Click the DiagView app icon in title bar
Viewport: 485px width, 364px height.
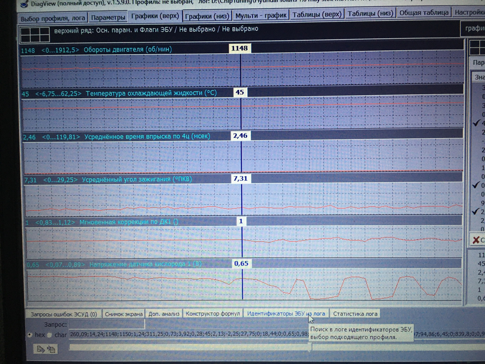pyautogui.click(x=25, y=4)
